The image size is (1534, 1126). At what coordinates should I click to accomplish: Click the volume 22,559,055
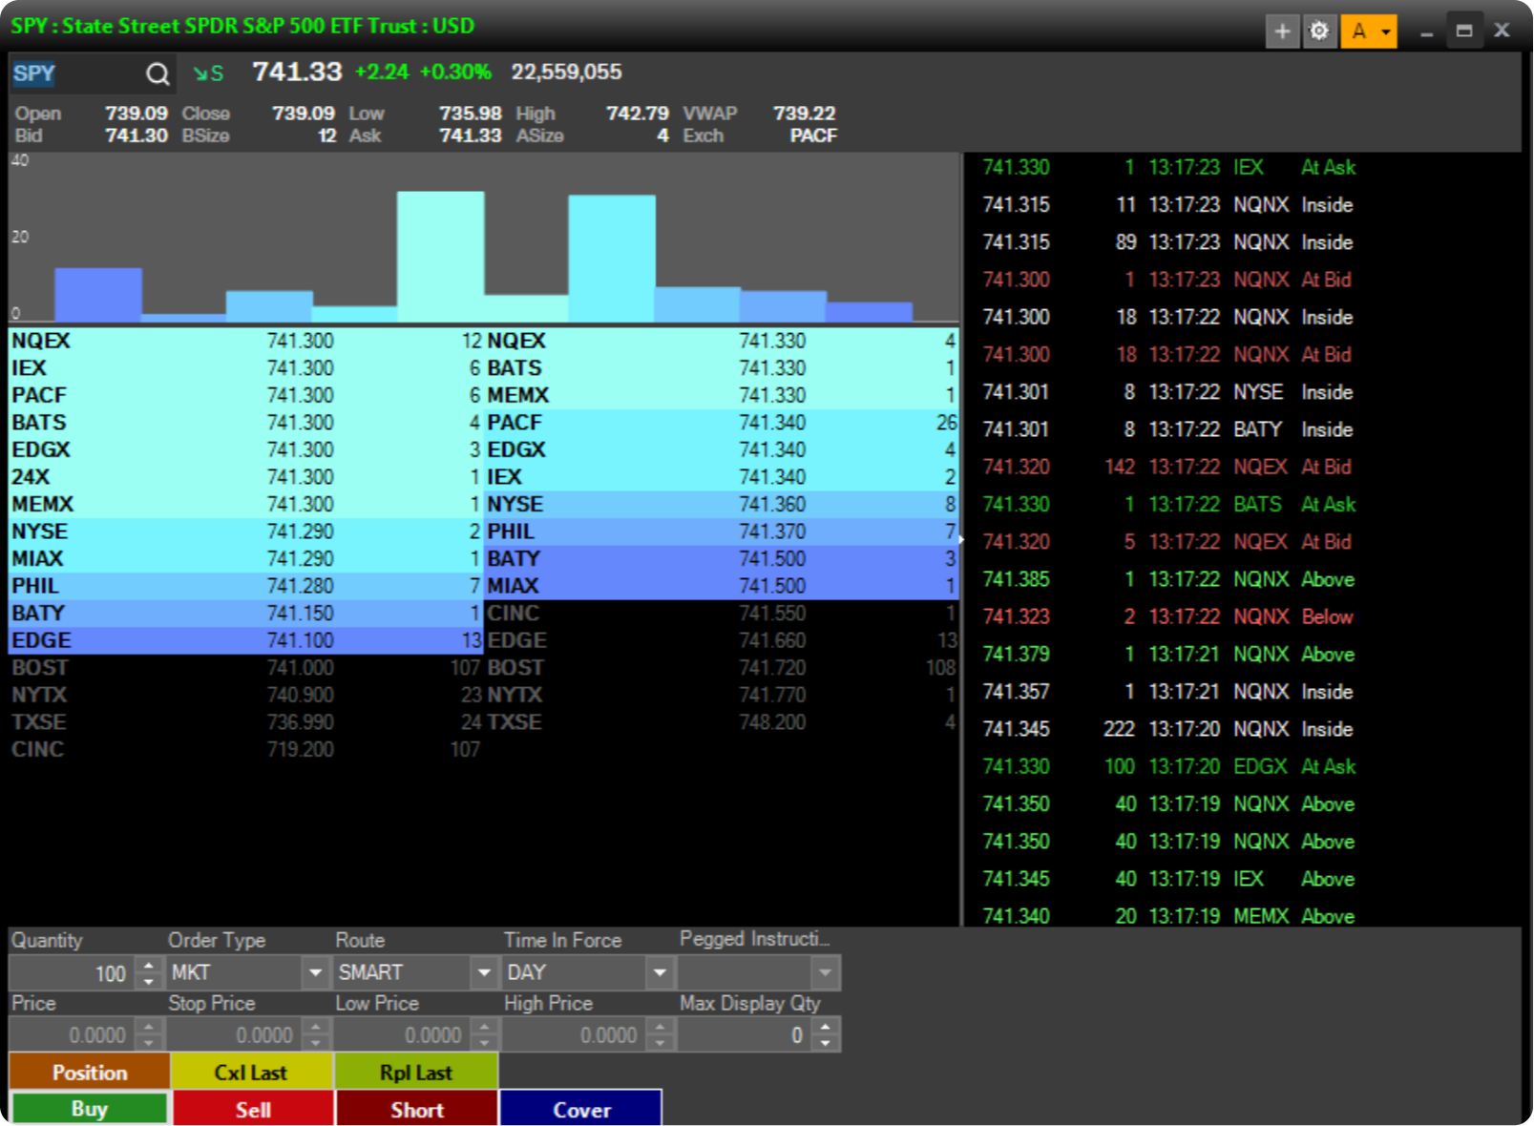click(566, 72)
